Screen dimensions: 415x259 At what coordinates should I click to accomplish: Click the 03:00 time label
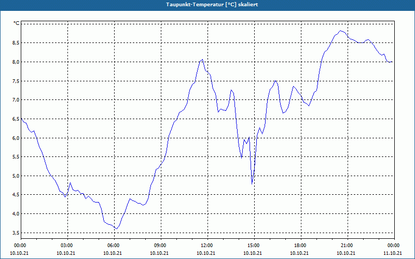point(67,246)
